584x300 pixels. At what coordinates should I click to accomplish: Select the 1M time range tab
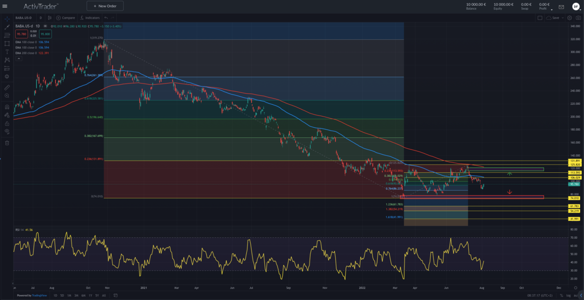coord(69,295)
